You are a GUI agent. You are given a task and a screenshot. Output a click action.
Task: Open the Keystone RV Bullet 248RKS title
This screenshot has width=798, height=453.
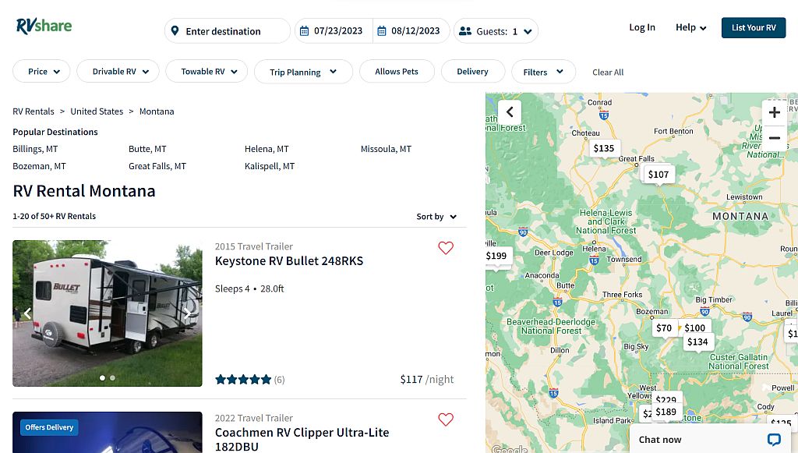(289, 261)
